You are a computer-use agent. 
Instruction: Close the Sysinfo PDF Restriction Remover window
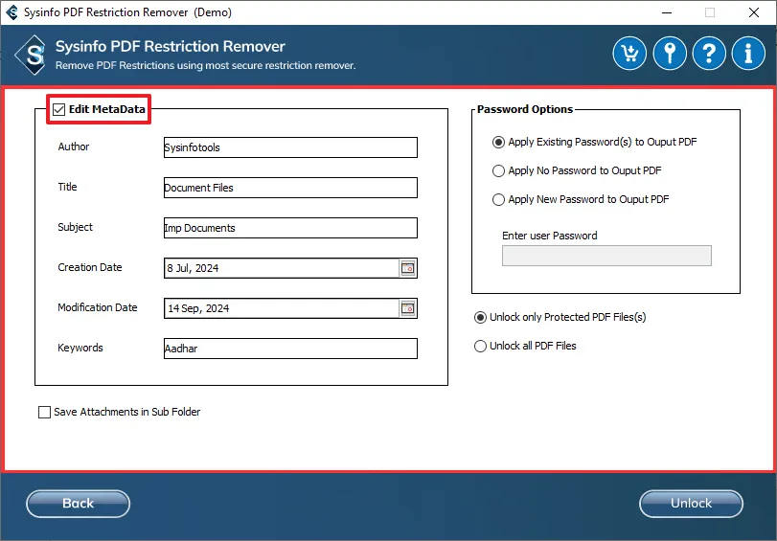click(754, 12)
